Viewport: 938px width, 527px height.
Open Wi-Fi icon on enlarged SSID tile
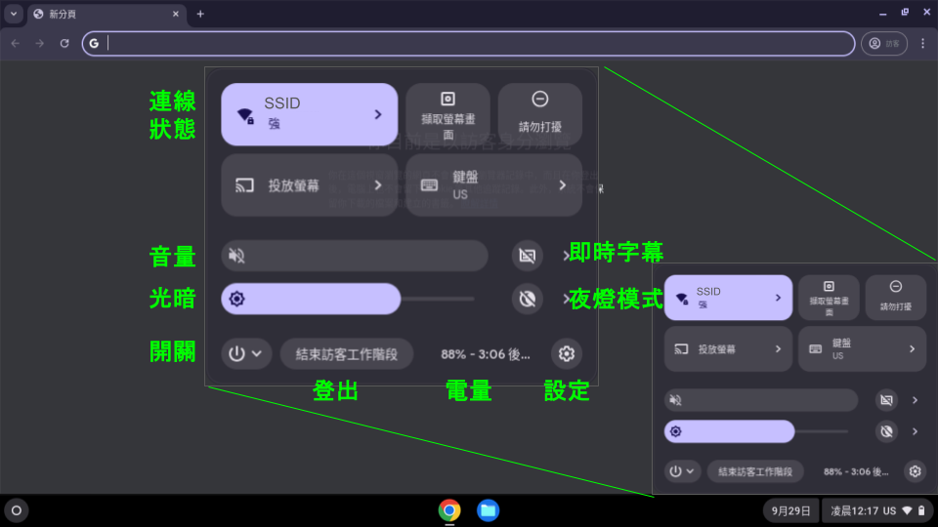(x=245, y=115)
